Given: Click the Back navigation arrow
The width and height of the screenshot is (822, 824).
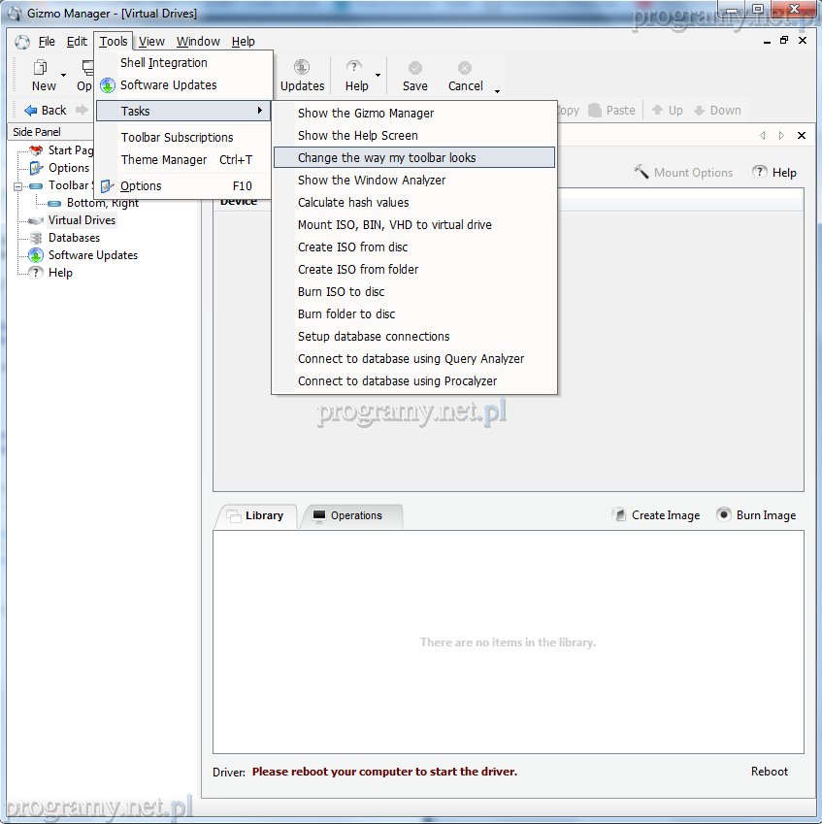Looking at the screenshot, I should pyautogui.click(x=31, y=111).
